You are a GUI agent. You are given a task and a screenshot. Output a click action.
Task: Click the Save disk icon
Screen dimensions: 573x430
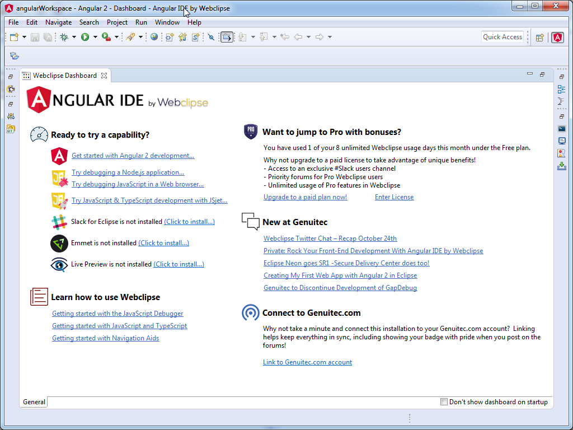click(x=35, y=37)
